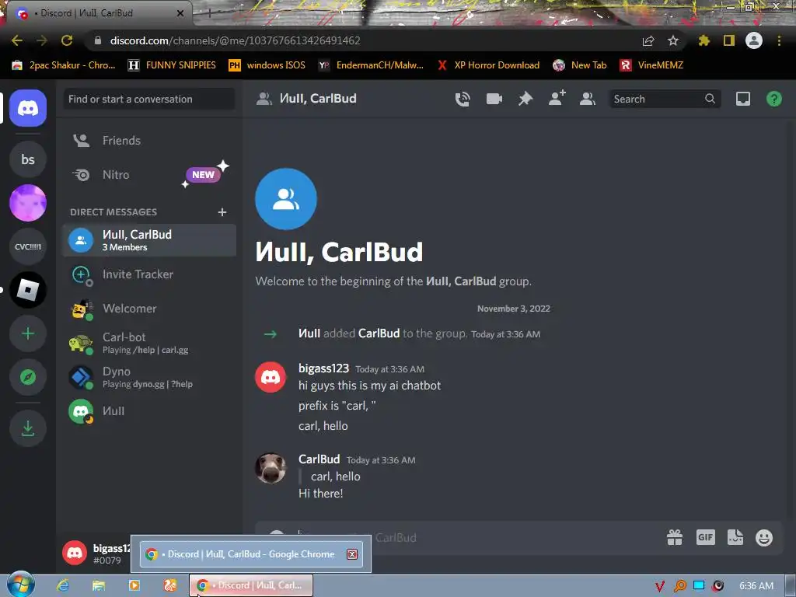Open the purple avatar server
This screenshot has width=796, height=597.
coord(28,203)
